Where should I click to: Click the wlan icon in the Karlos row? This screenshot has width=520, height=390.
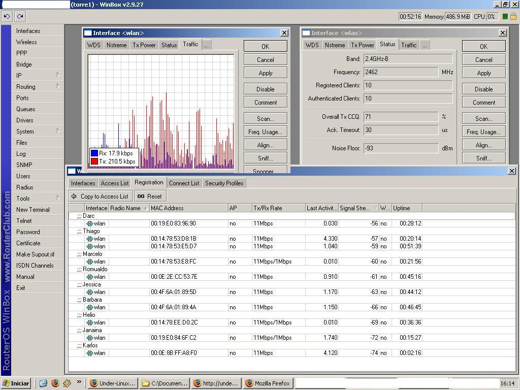tap(90, 353)
